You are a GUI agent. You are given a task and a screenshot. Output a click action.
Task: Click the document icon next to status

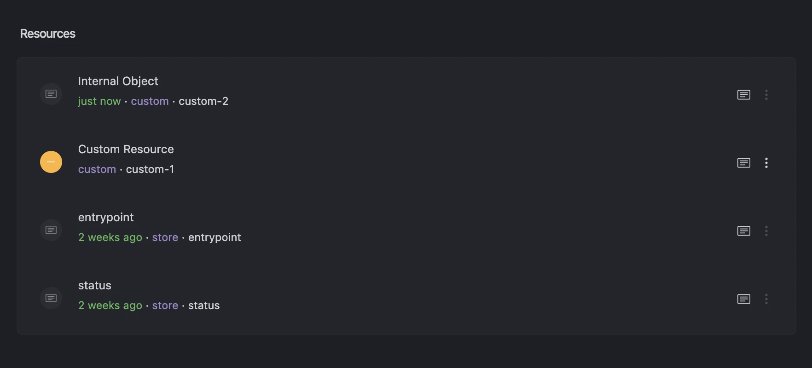tap(51, 298)
